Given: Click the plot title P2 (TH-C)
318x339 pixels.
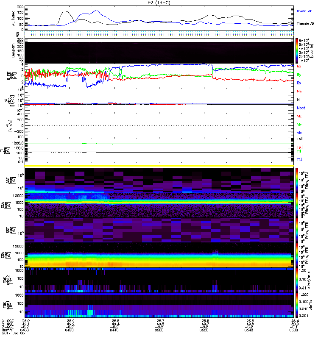Looking at the screenshot, I should point(159,3).
